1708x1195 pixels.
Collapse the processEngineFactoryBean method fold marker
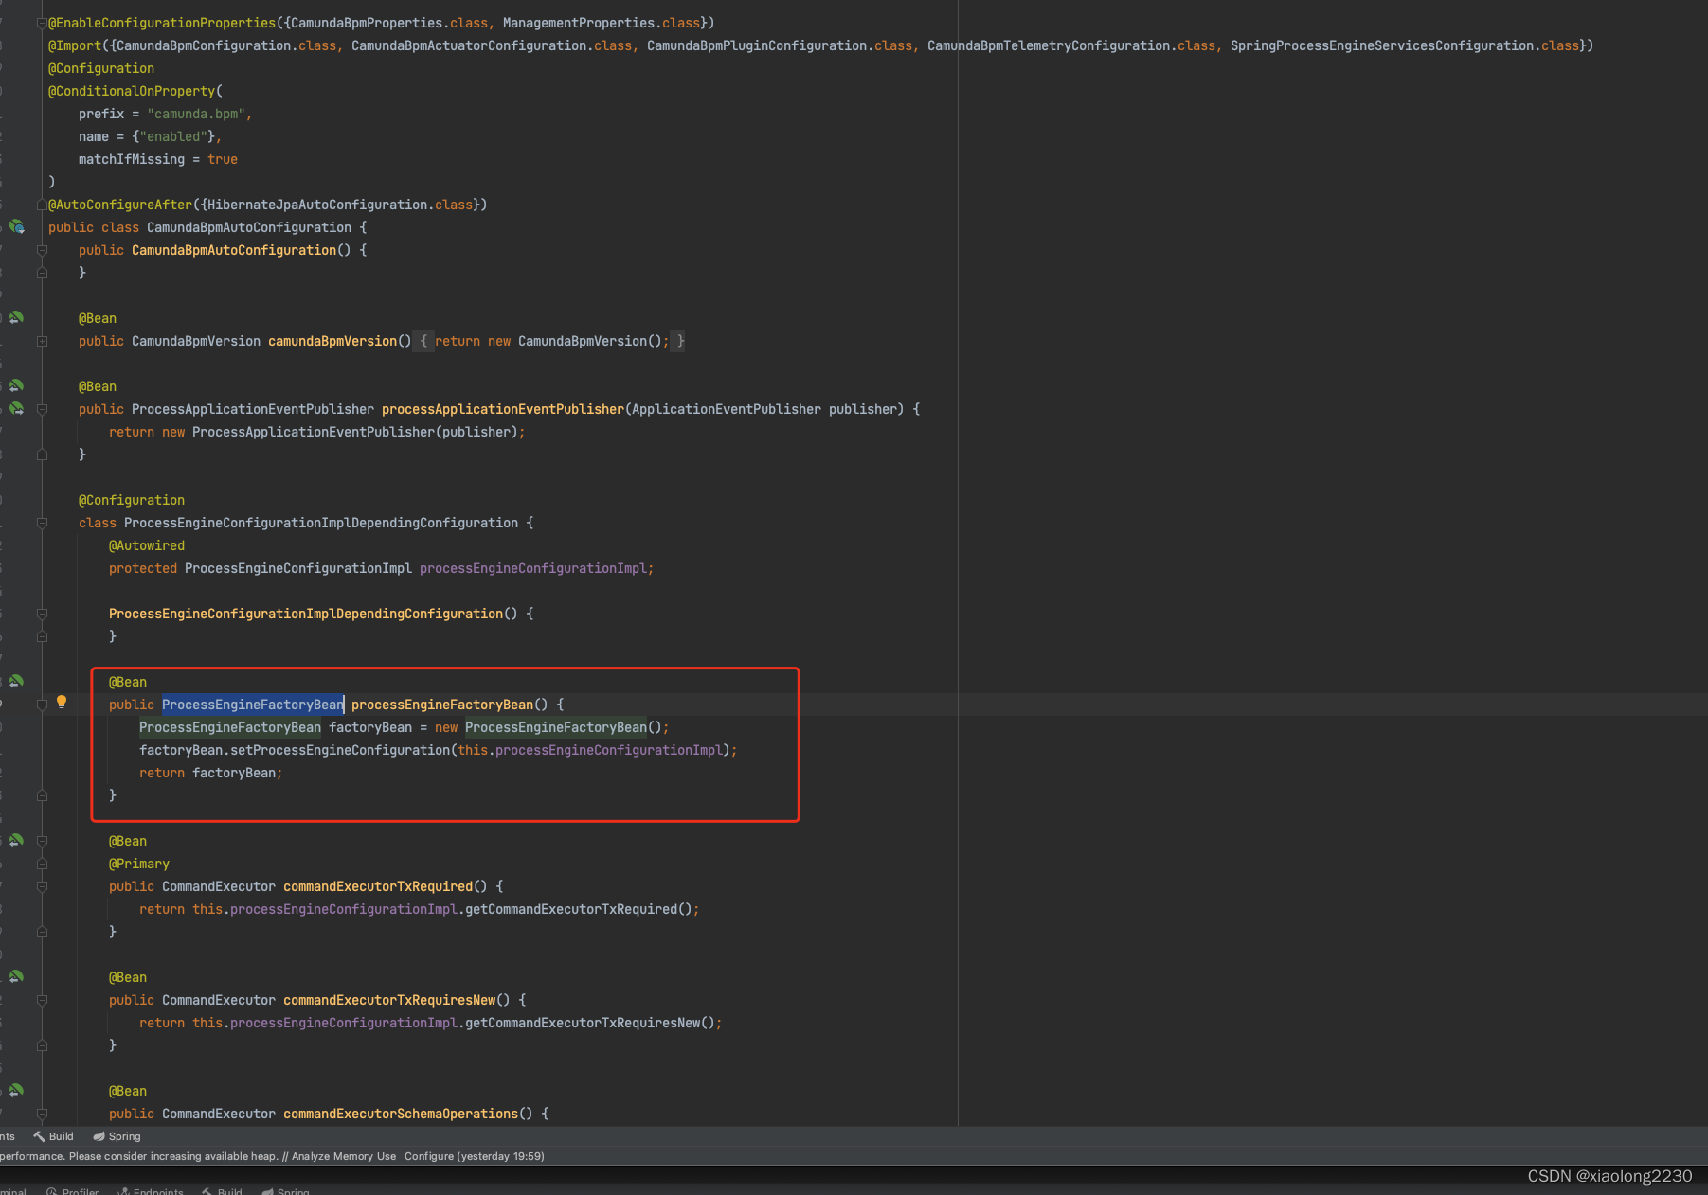[42, 705]
